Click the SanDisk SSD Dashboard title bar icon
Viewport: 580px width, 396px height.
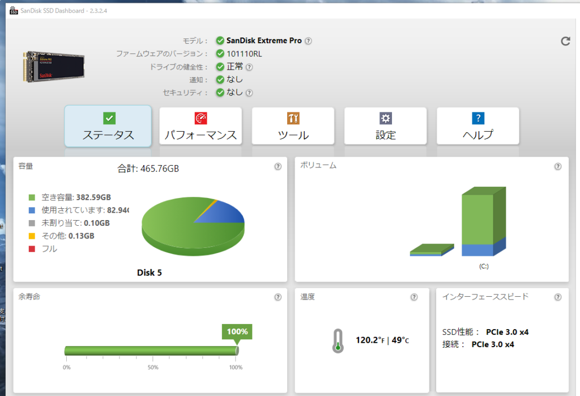coord(14,10)
